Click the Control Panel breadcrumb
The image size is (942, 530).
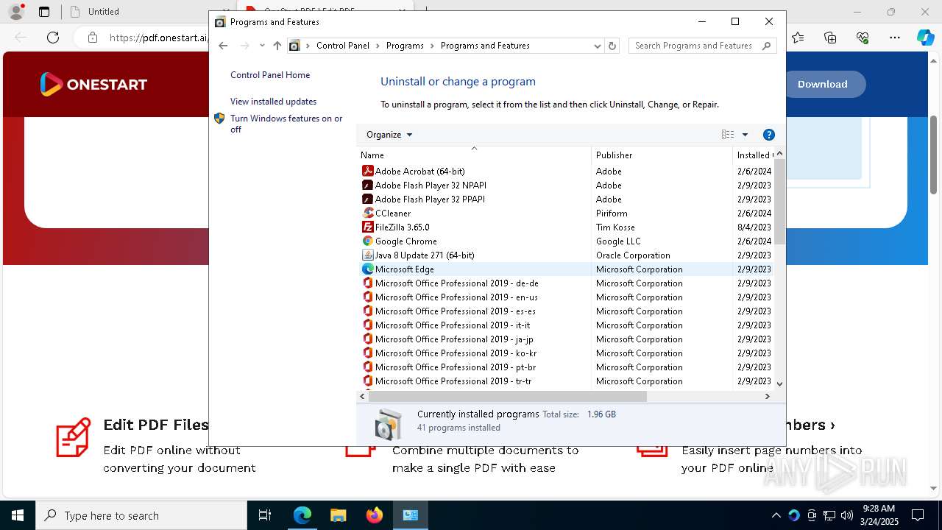coord(343,46)
